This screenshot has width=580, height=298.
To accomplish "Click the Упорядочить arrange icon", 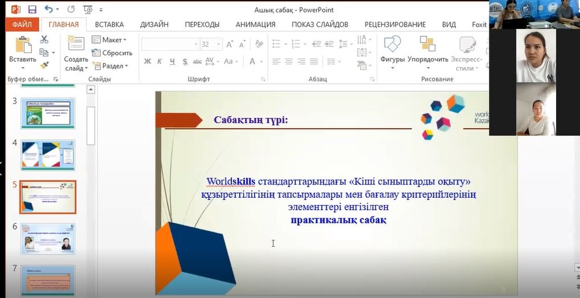I will [x=427, y=47].
